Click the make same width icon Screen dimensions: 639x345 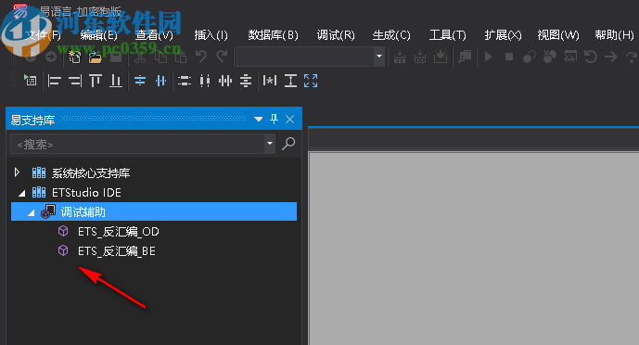tap(270, 81)
